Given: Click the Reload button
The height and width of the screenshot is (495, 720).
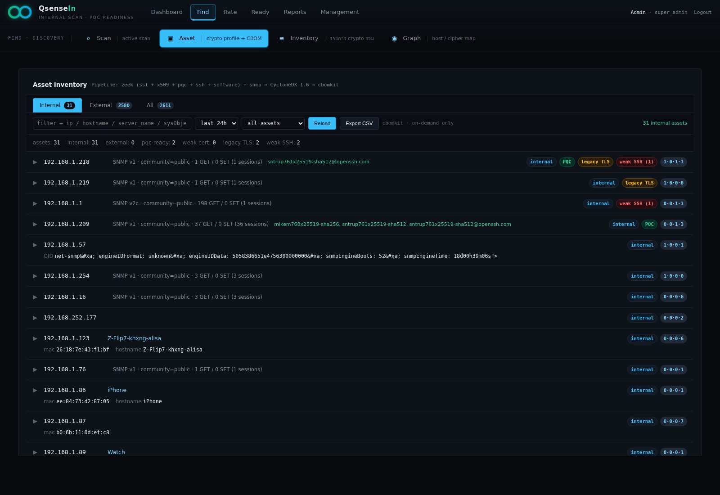Looking at the screenshot, I should pos(322,123).
